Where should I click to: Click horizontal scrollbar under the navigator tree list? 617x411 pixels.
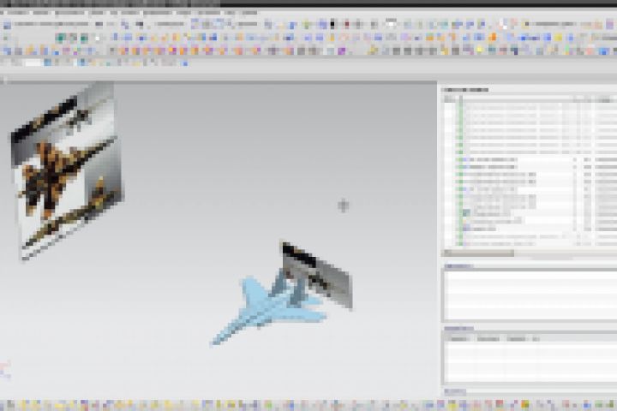click(x=479, y=253)
